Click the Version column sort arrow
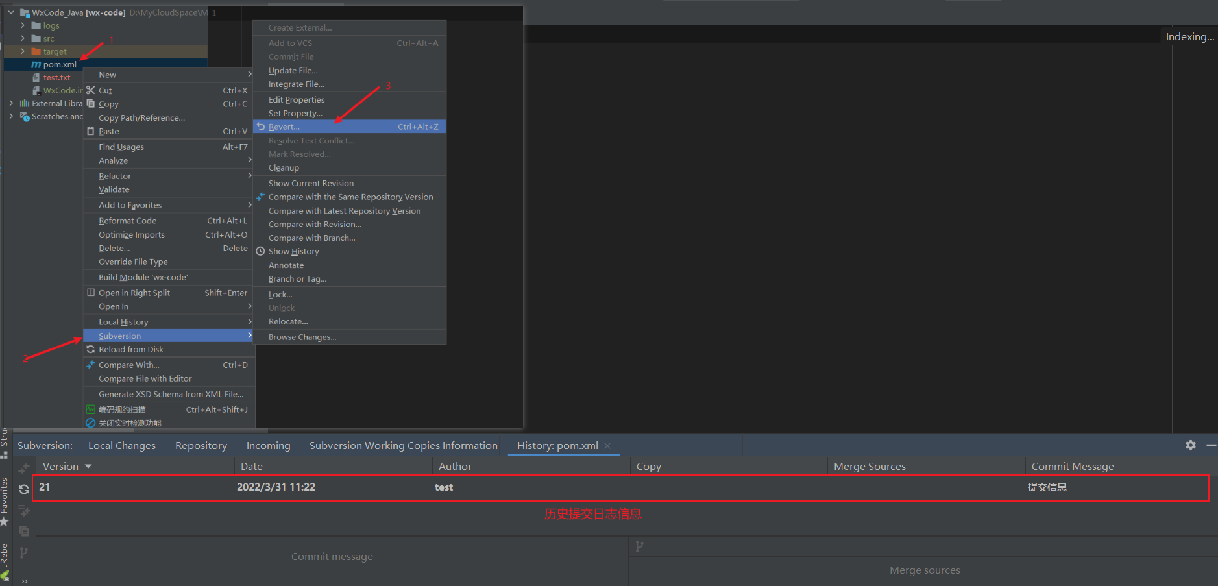The width and height of the screenshot is (1218, 586). tap(88, 467)
